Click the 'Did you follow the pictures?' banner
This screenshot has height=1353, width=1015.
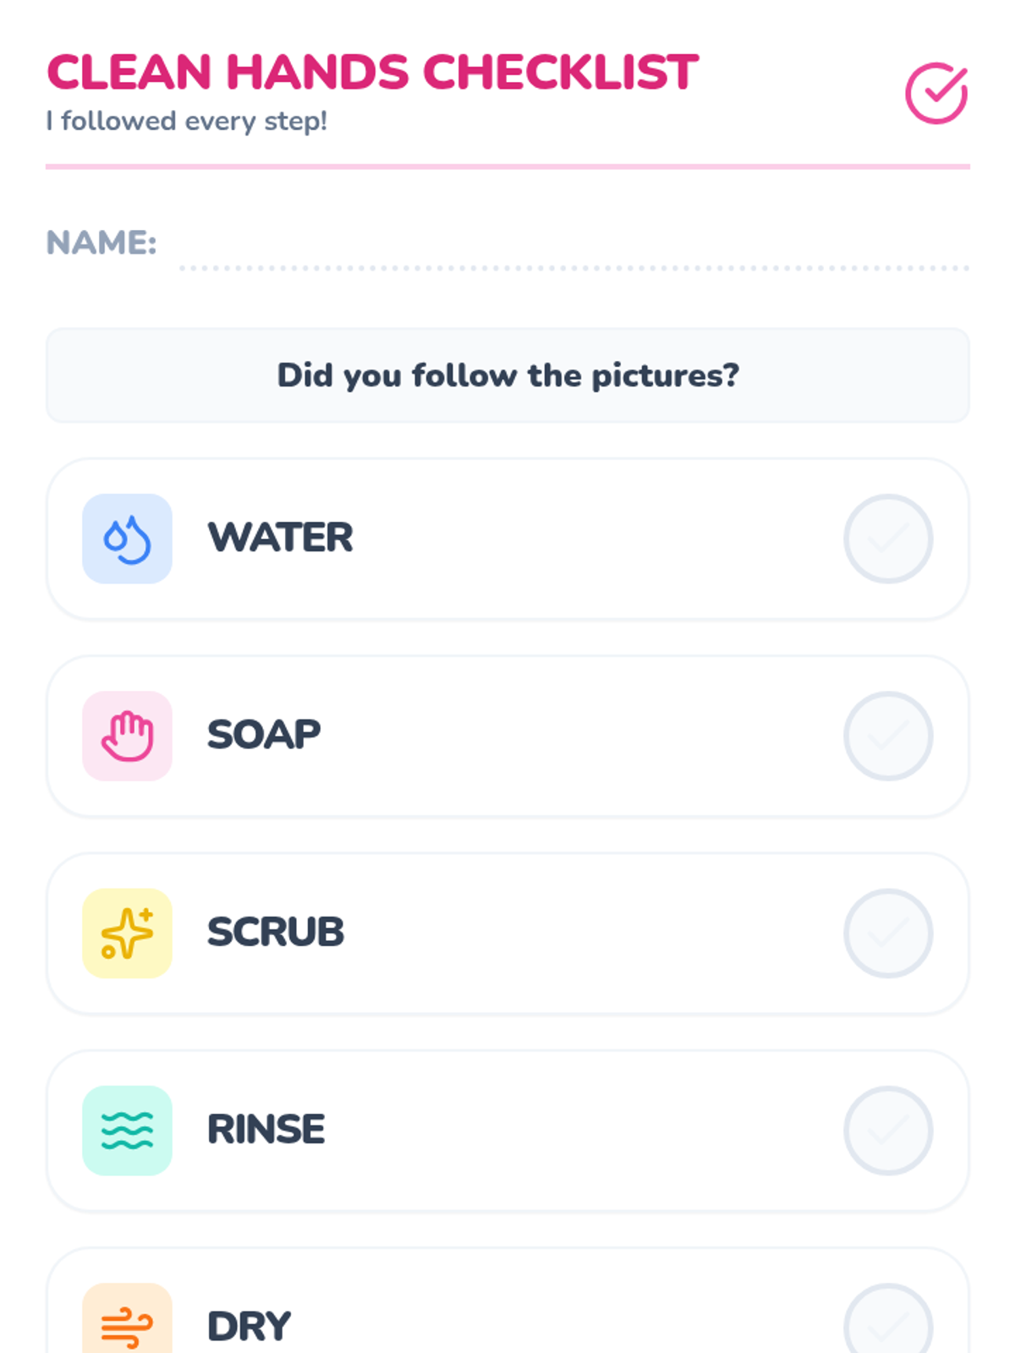507,375
